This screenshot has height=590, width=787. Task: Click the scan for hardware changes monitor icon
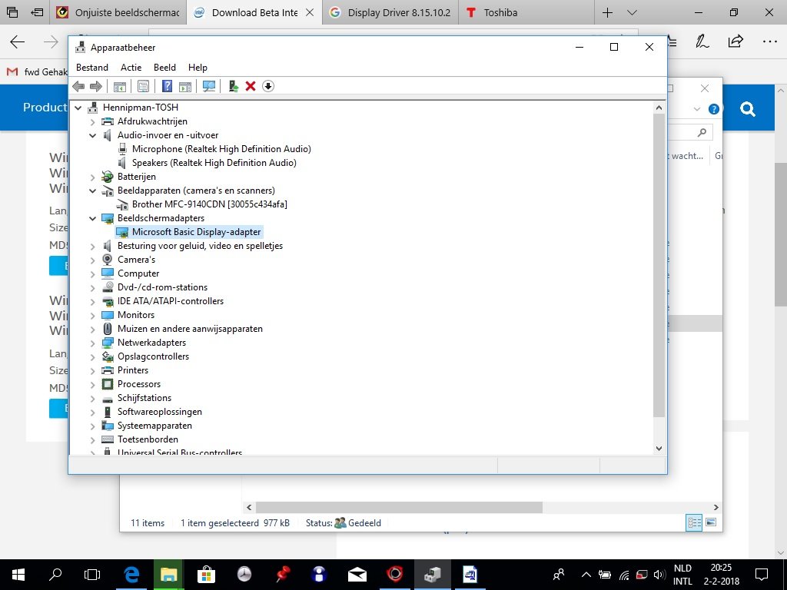(209, 86)
